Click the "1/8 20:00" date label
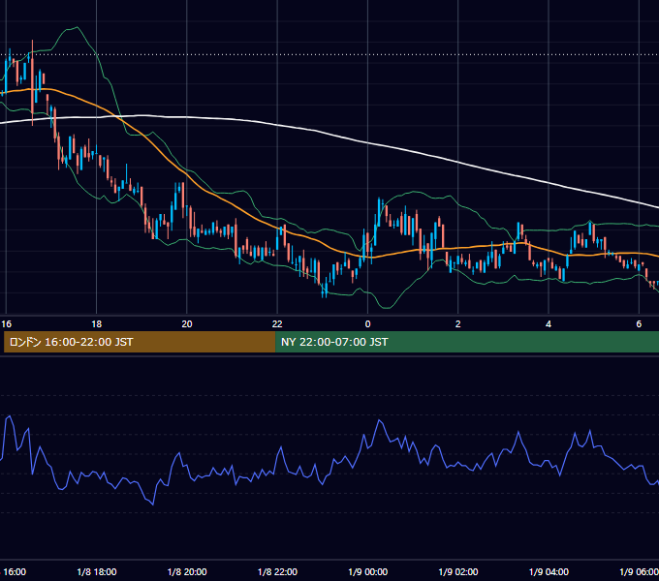 point(187,571)
